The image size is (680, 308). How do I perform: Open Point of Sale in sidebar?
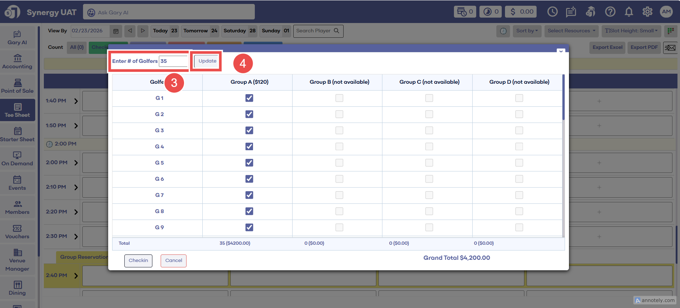[x=17, y=86]
